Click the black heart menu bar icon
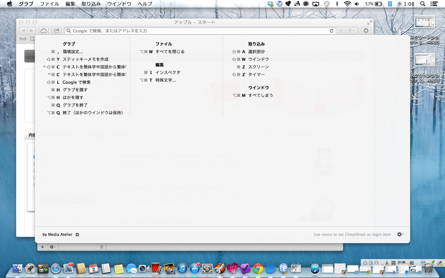Viewport: 445px width, 278px height. [x=288, y=4]
